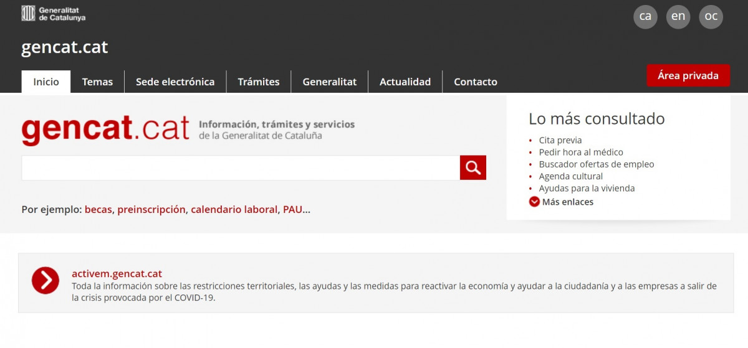Click the red arrow icon beside activem.gencat.cat
This screenshot has width=748, height=348.
[x=46, y=280]
